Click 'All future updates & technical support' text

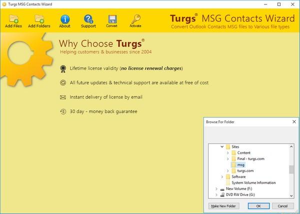click(110, 83)
